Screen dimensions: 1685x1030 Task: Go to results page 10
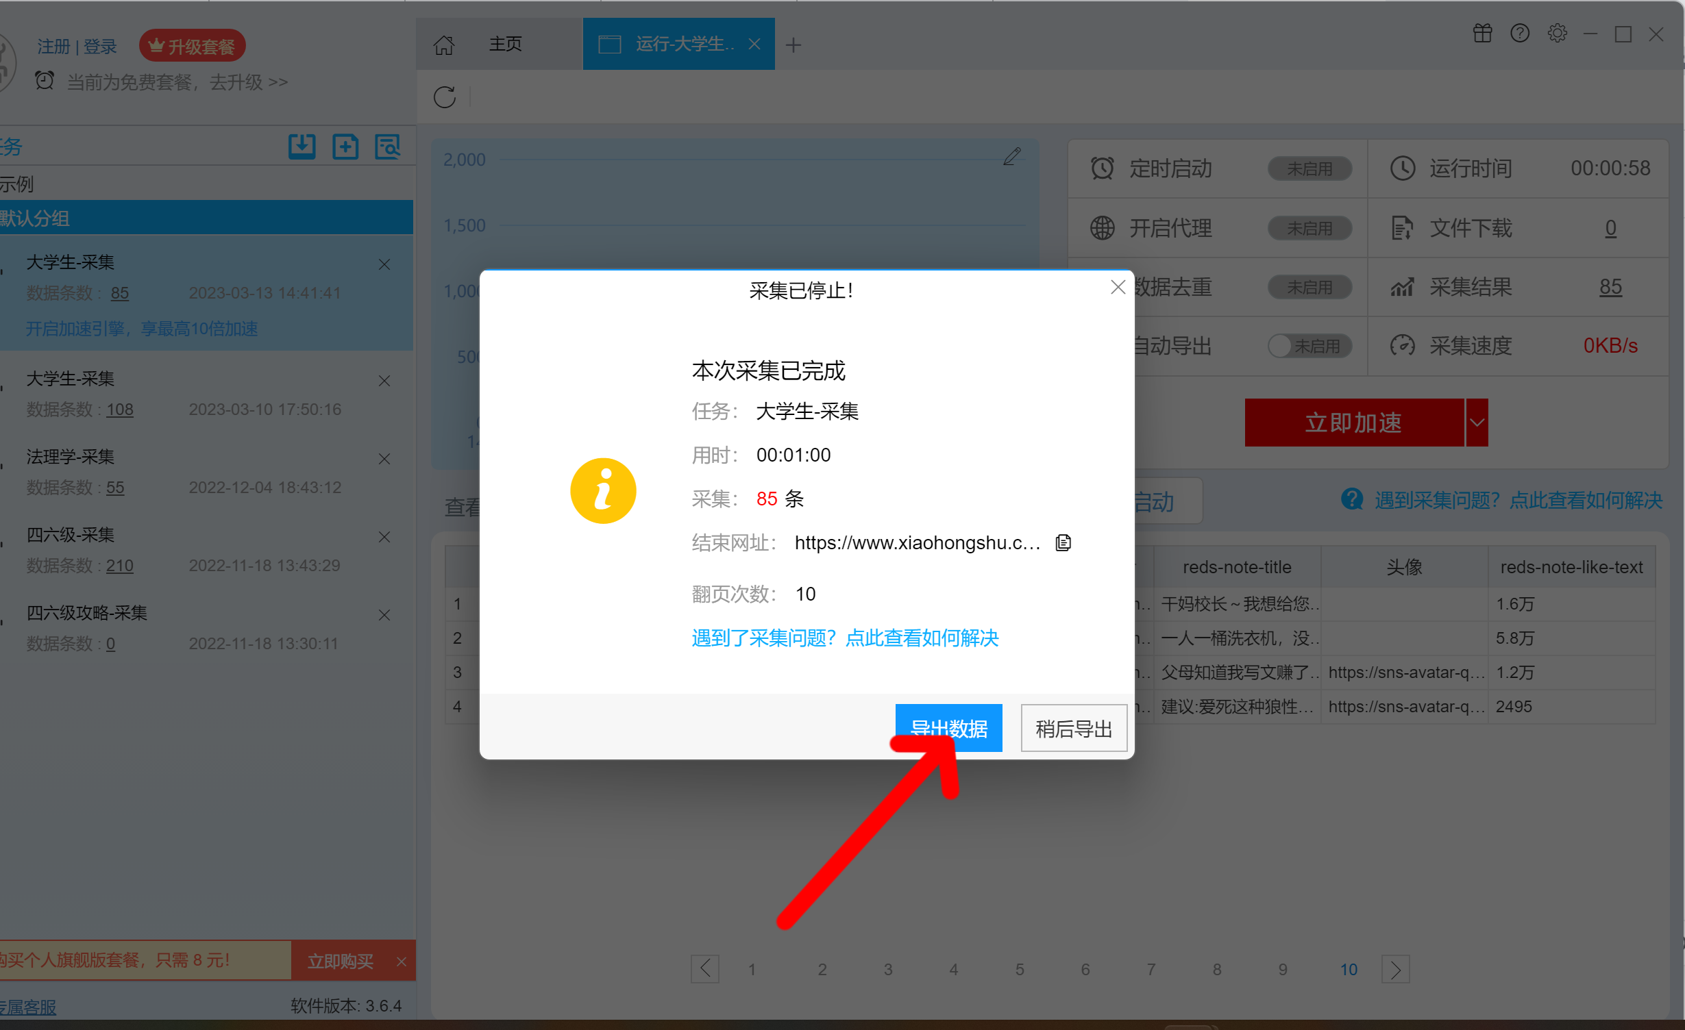coord(1349,970)
